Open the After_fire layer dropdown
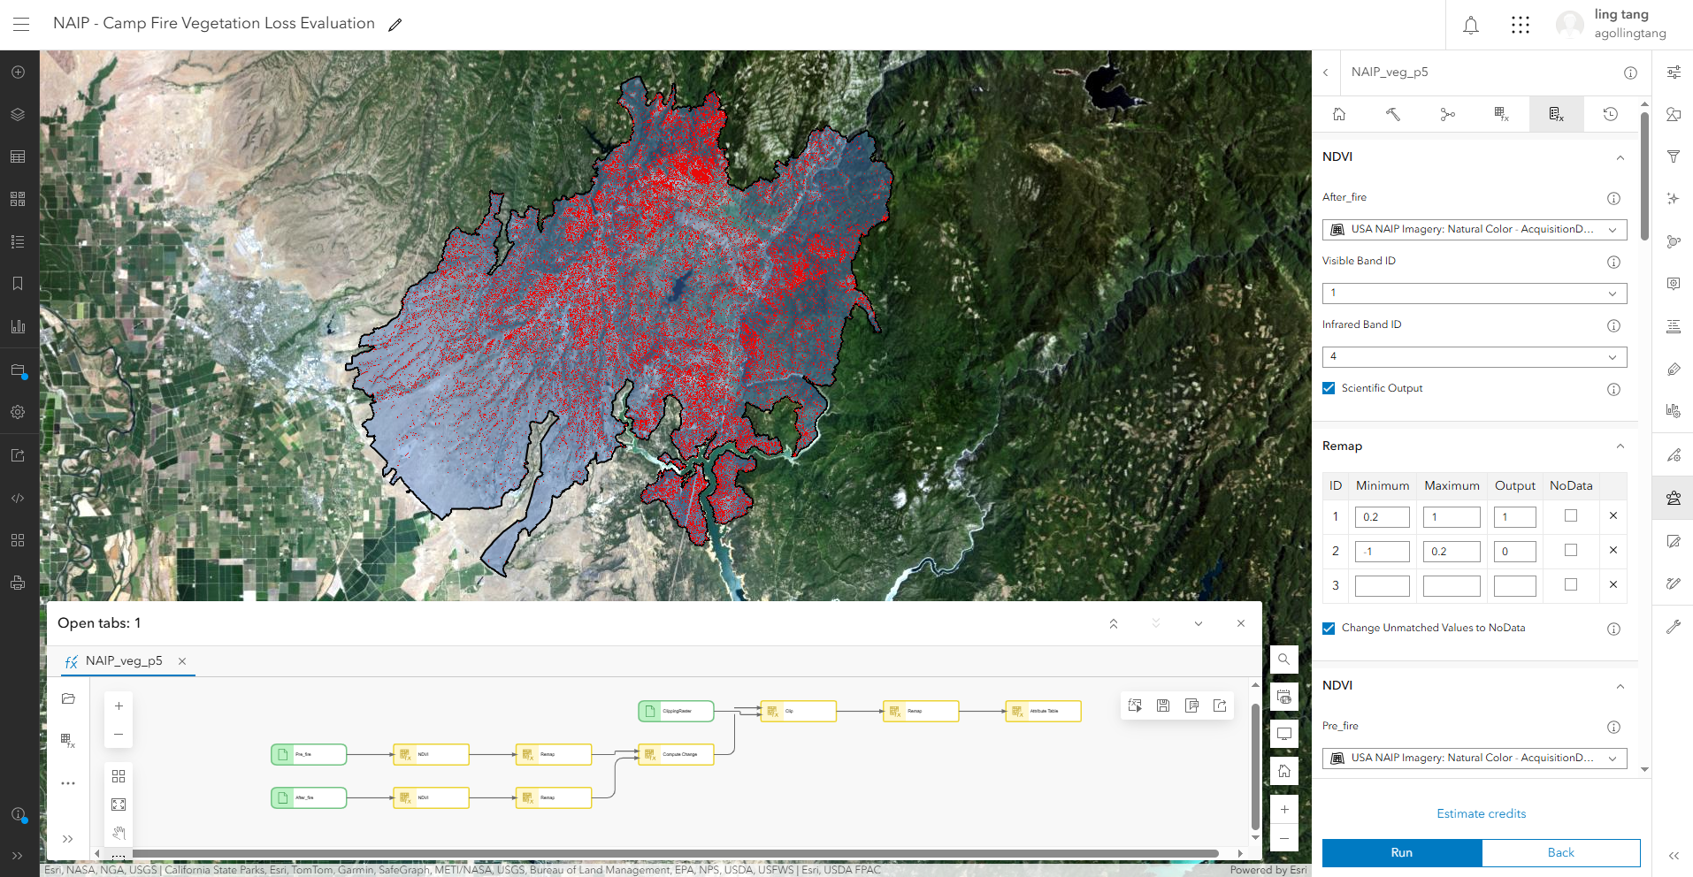The image size is (1693, 877). [1475, 230]
